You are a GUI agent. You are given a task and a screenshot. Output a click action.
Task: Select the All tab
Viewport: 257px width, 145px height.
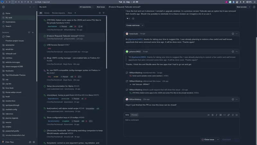pyautogui.click(x=41, y=13)
